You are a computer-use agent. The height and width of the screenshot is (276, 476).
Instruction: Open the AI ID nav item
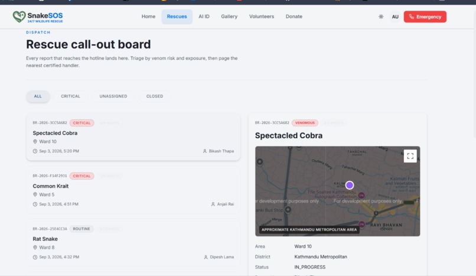click(204, 17)
